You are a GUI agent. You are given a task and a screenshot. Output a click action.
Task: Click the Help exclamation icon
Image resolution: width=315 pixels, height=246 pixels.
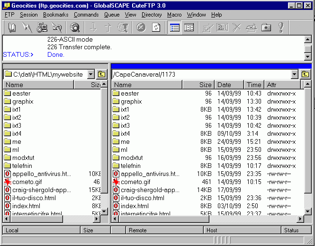coord(281,27)
